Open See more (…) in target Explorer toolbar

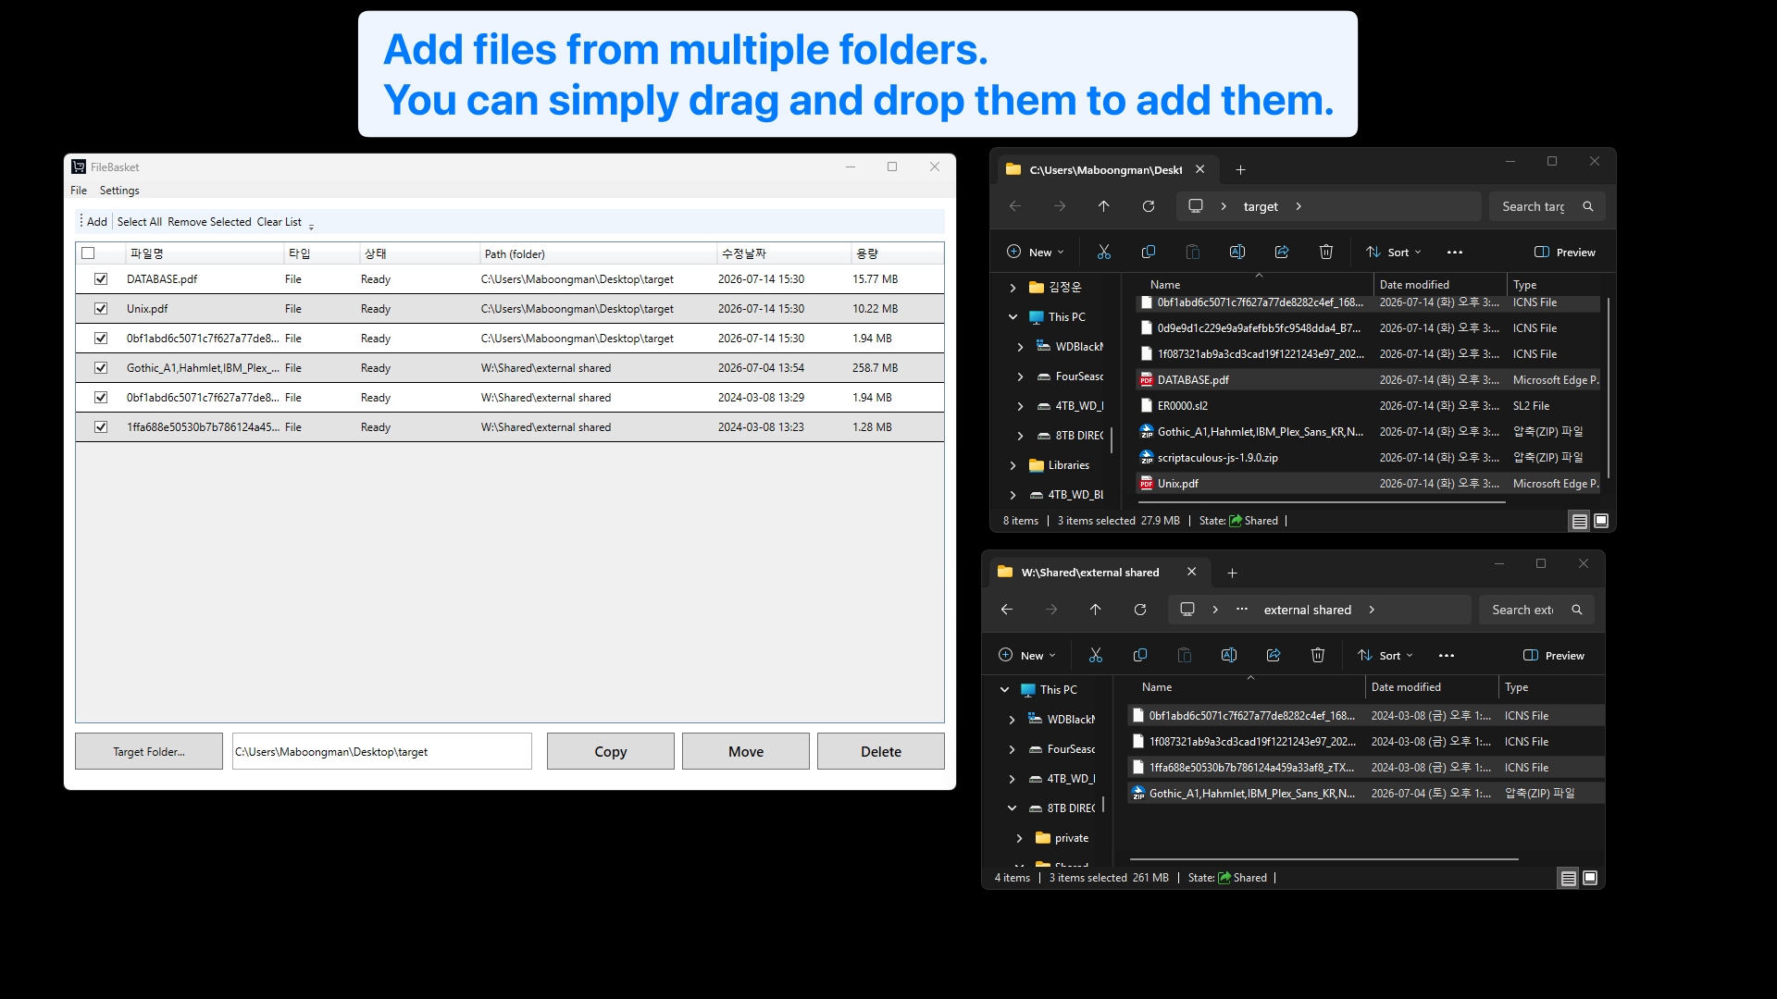(1455, 252)
